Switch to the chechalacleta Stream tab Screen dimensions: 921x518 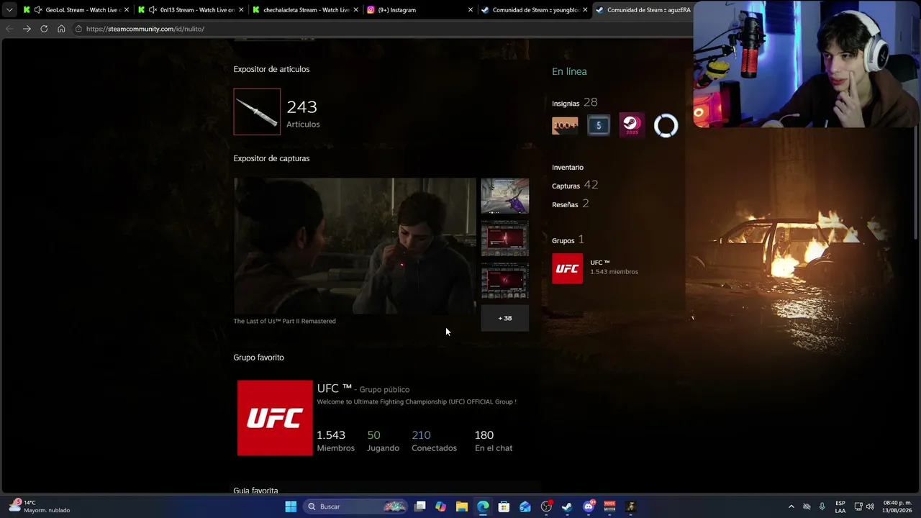pos(306,10)
